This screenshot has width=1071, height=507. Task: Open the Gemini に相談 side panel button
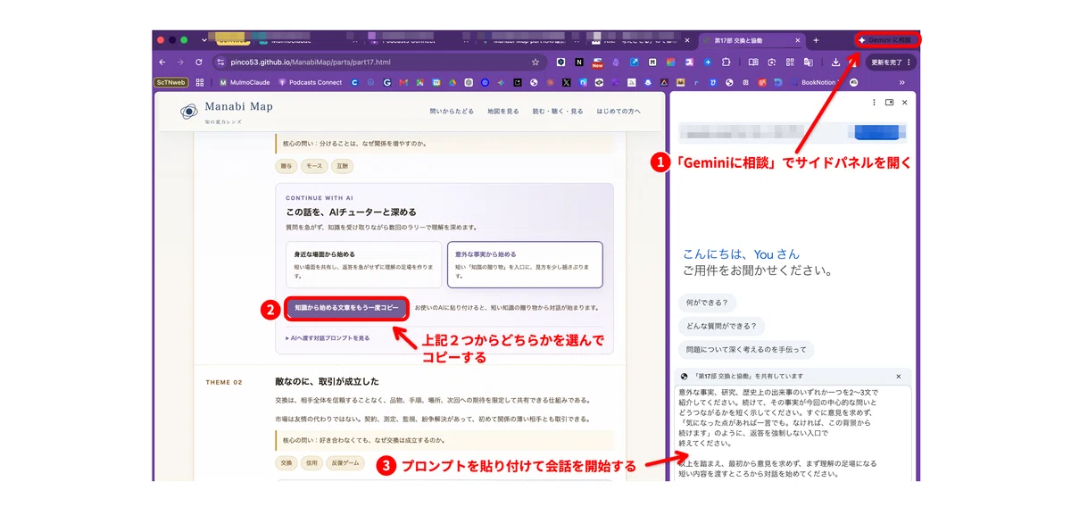(x=887, y=40)
